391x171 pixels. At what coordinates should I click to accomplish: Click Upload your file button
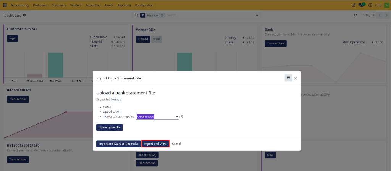[x=109, y=127]
